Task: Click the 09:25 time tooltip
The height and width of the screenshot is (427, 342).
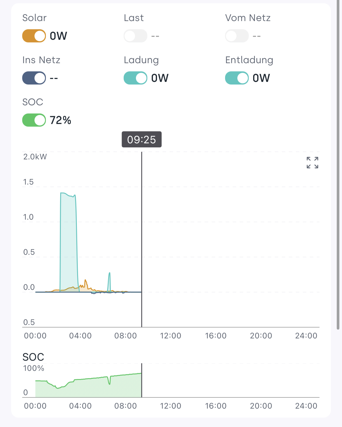Action: [x=141, y=140]
